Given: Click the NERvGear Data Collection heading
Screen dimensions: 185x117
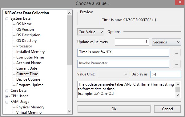Looking at the screenshot, I should click(27, 13).
